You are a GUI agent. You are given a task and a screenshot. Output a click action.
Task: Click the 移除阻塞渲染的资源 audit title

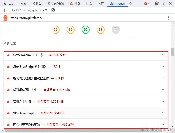26,125
